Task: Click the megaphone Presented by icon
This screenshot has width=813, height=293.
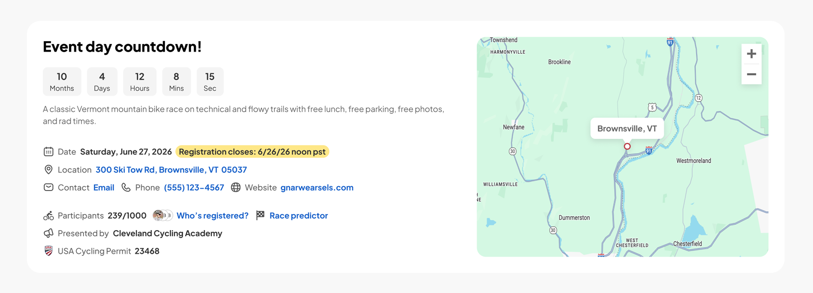Action: (x=48, y=233)
